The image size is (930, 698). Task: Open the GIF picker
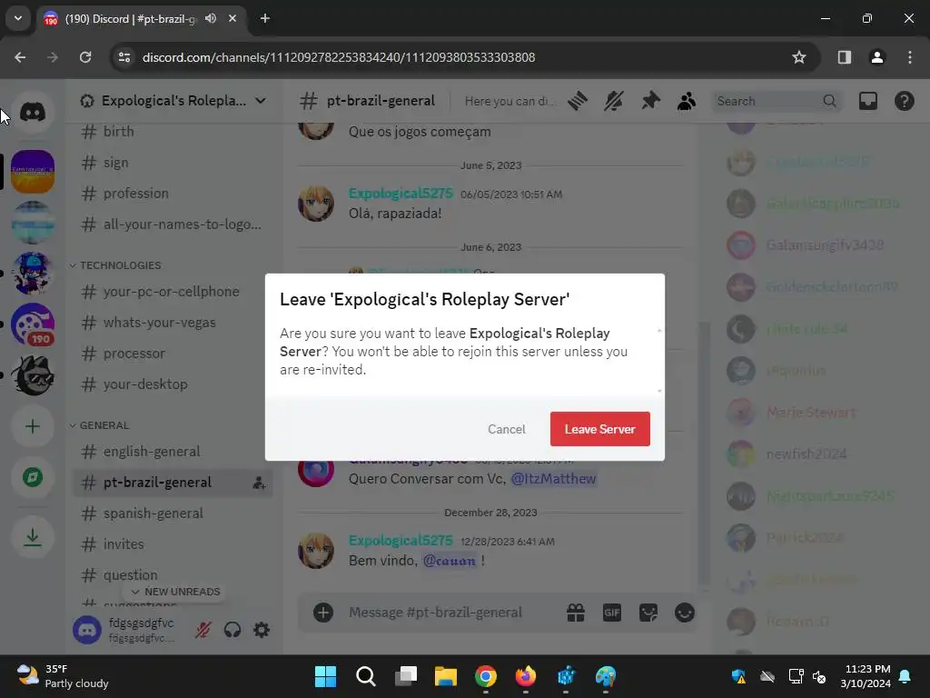(x=611, y=613)
